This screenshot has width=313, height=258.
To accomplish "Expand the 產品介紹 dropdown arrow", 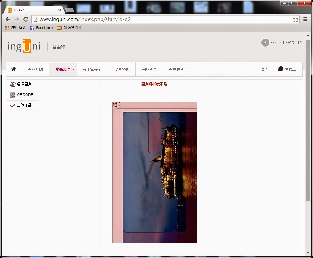I will (46, 69).
